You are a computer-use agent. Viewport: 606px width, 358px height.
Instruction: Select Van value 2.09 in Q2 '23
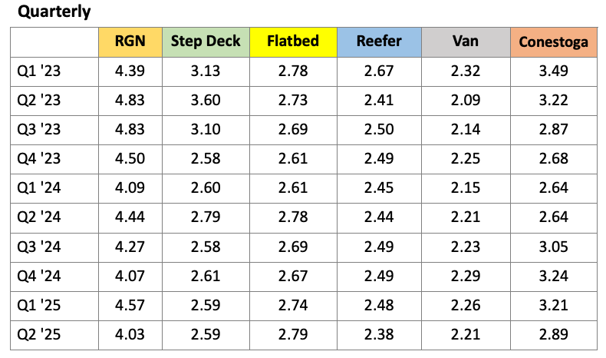click(x=466, y=101)
